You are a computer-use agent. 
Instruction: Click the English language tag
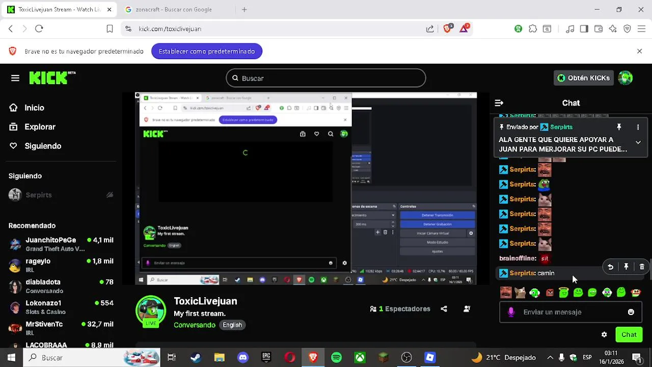232,325
